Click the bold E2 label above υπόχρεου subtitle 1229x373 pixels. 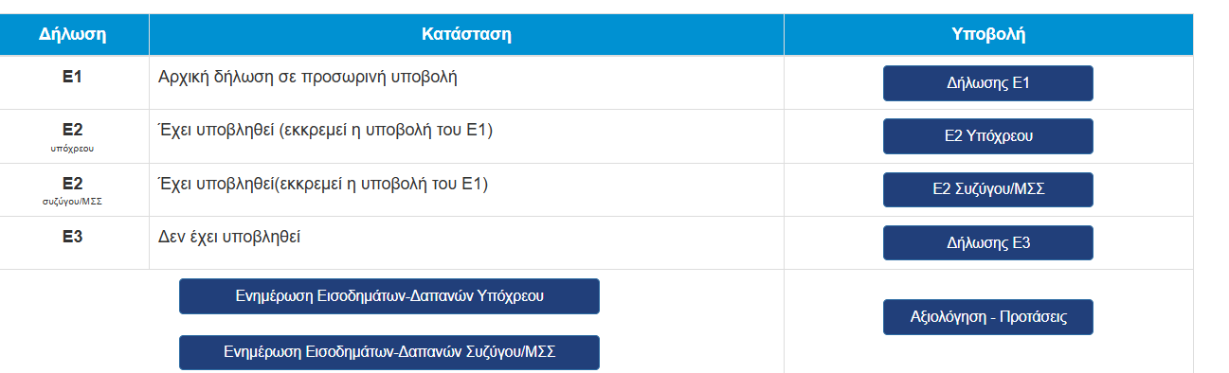[x=73, y=131]
